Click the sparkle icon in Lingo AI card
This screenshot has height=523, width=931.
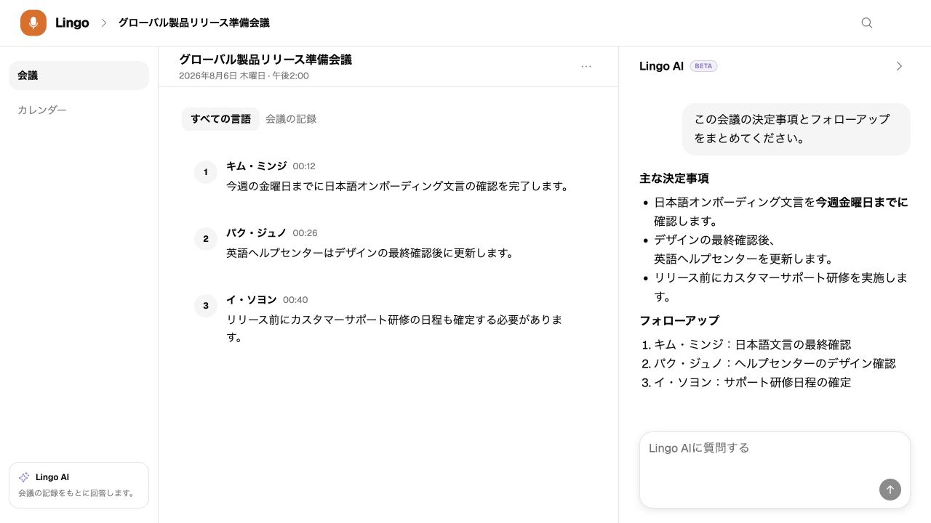coord(24,477)
